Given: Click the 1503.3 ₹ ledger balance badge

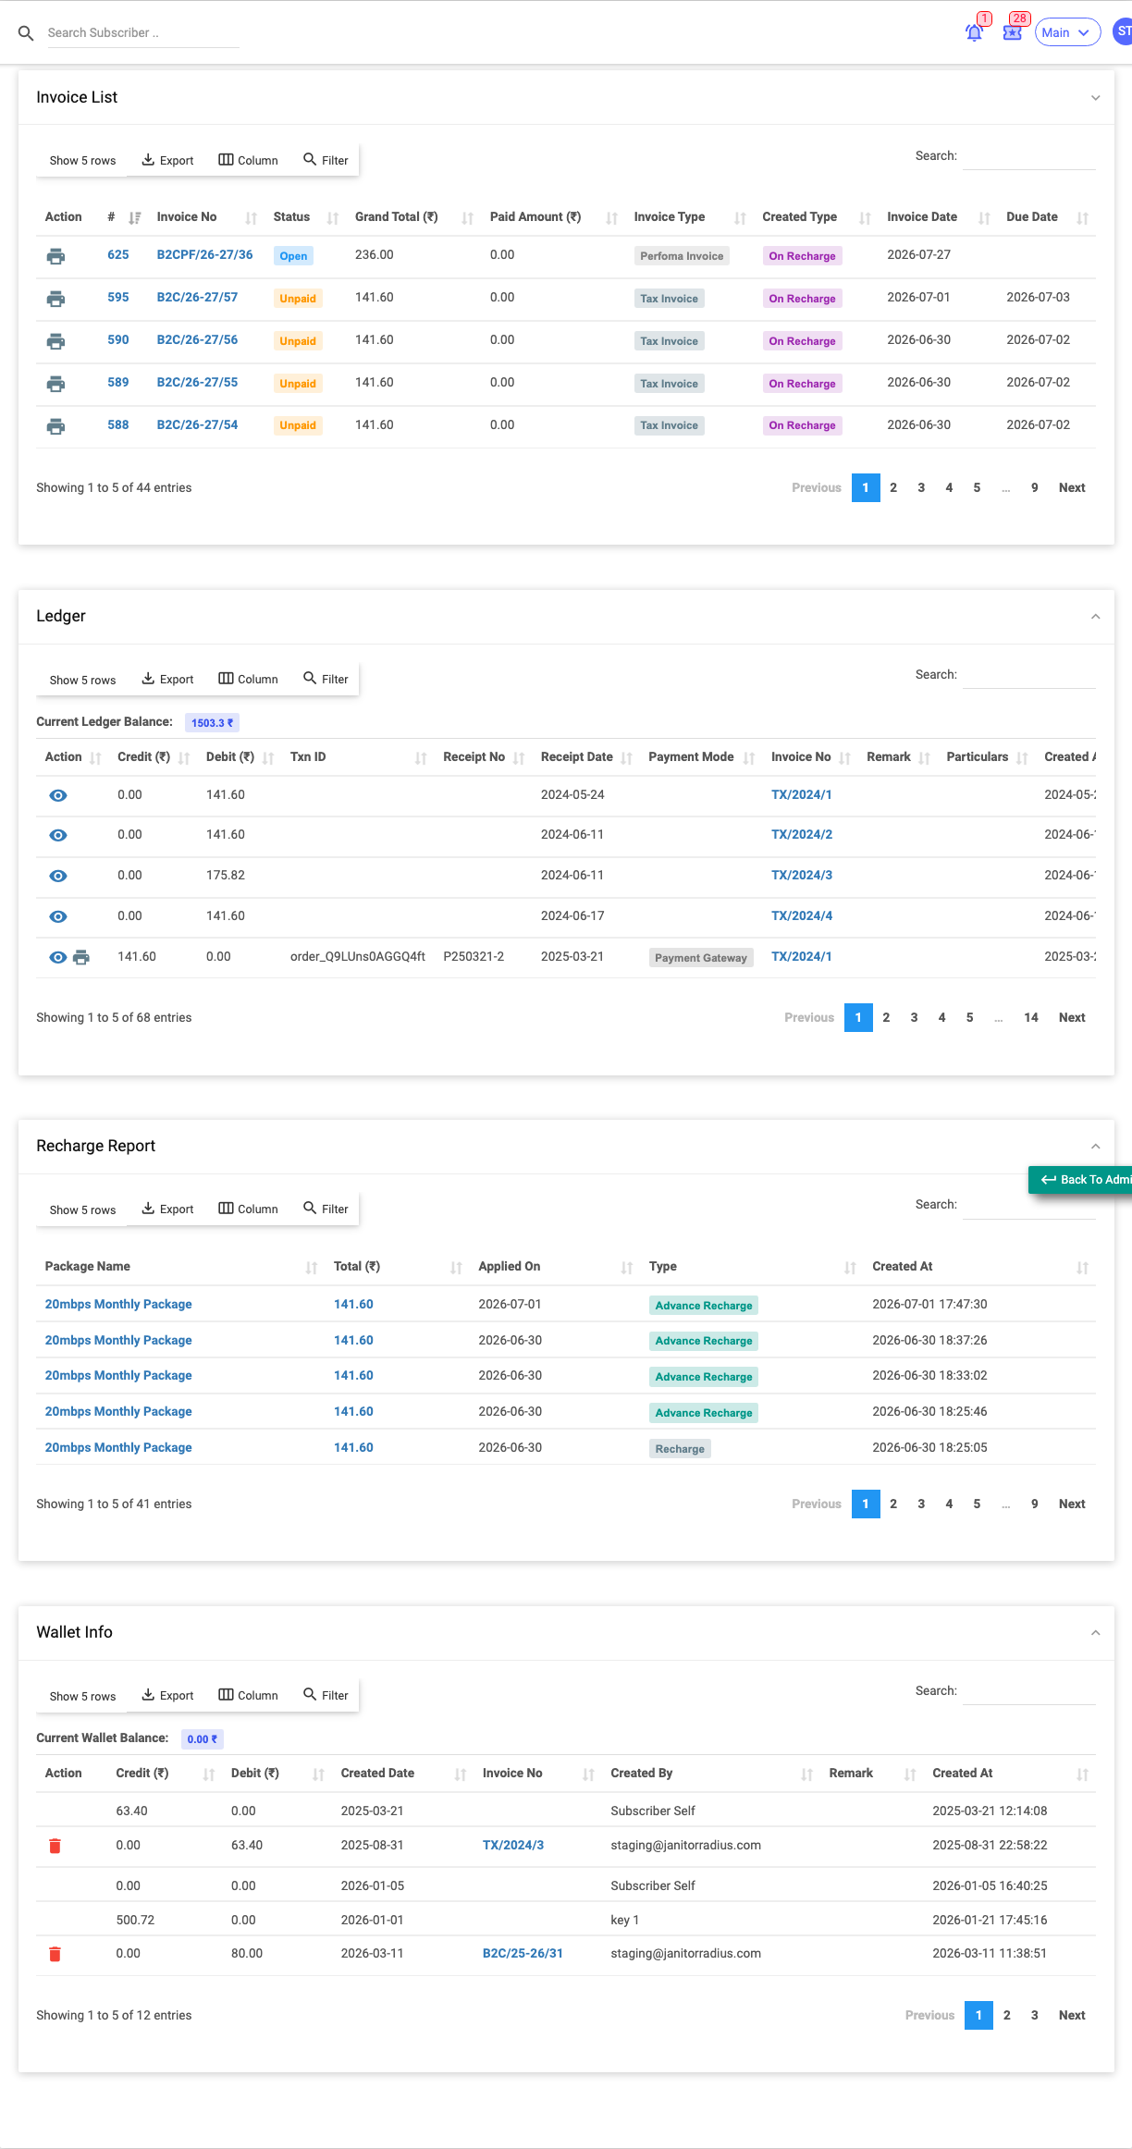Looking at the screenshot, I should [212, 723].
